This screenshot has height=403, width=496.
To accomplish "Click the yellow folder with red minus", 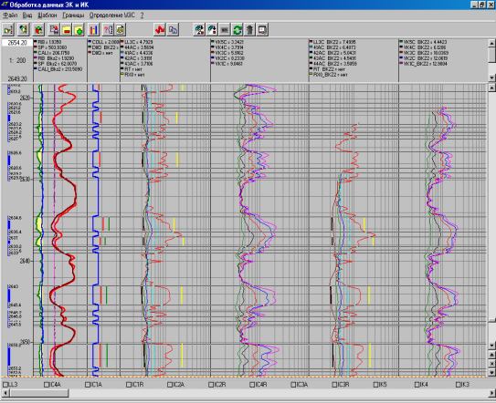I will point(67,30).
